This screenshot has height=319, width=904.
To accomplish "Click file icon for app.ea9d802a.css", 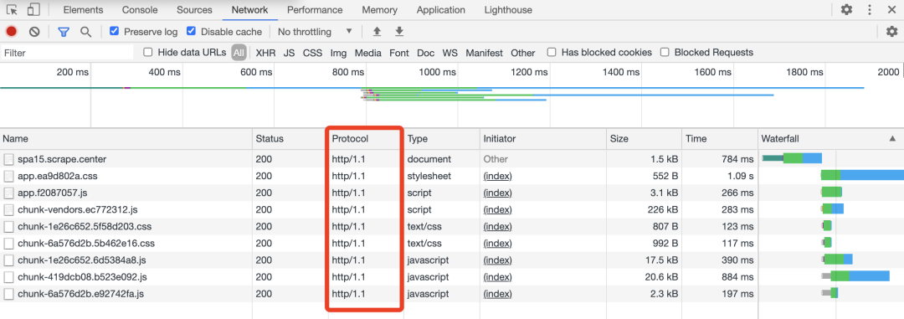I will pos(8,176).
